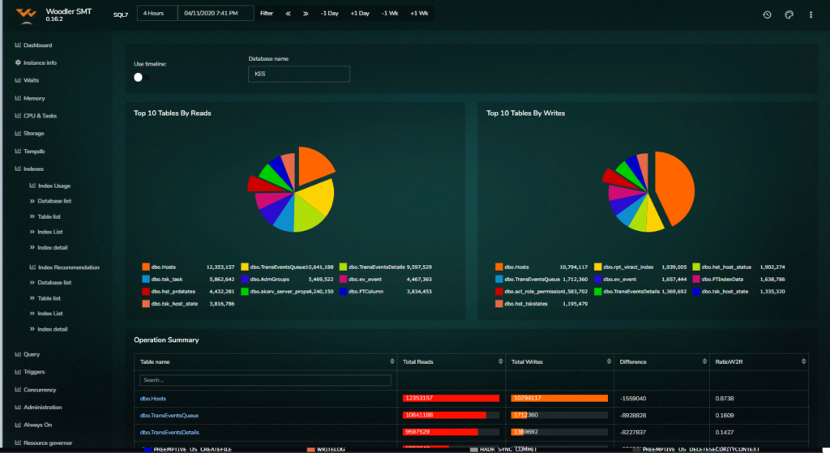This screenshot has width=830, height=453.
Task: Shift time range by -1 Wk
Action: [389, 14]
